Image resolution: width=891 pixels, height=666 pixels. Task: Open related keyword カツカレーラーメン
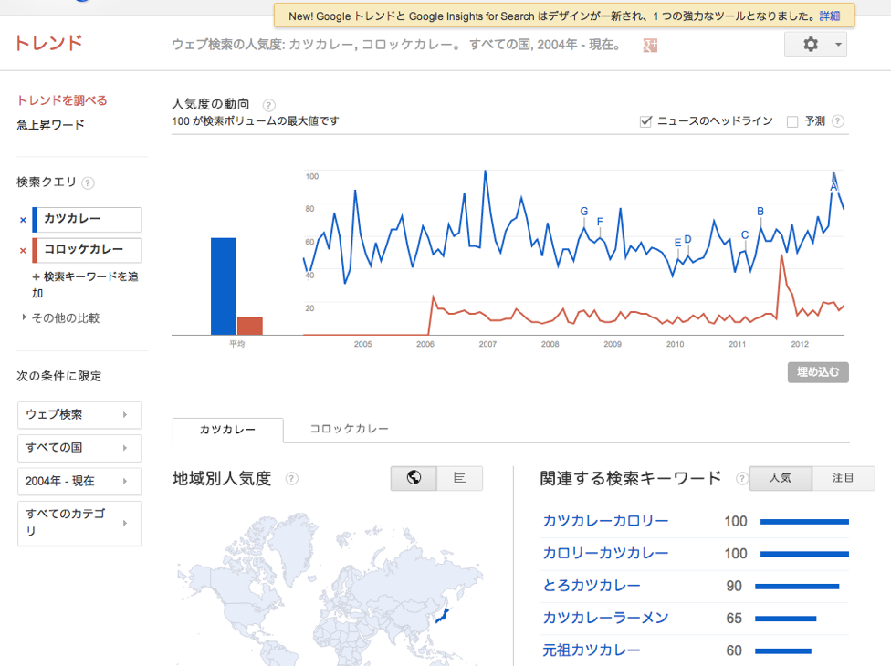point(606,619)
